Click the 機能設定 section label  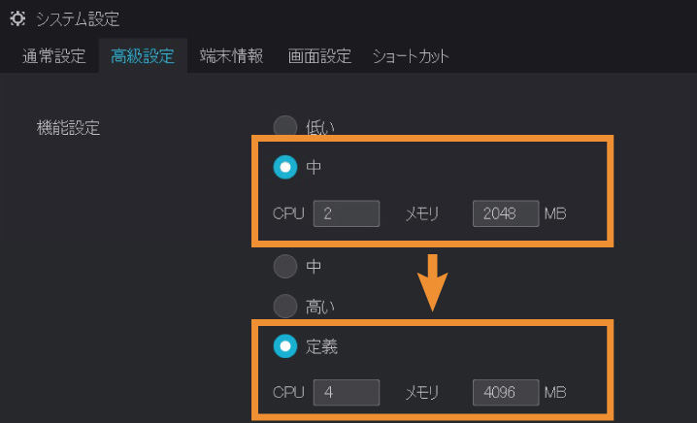point(68,127)
